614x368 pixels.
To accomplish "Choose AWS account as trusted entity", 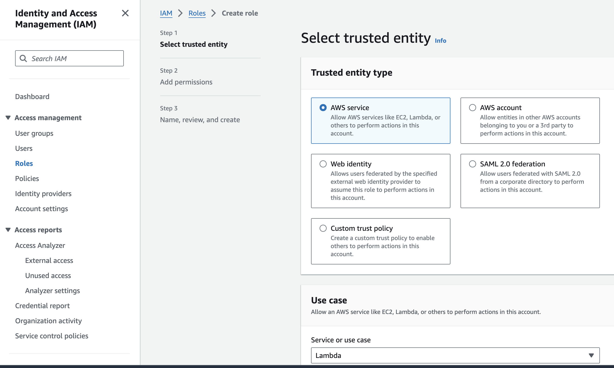I will (x=473, y=108).
